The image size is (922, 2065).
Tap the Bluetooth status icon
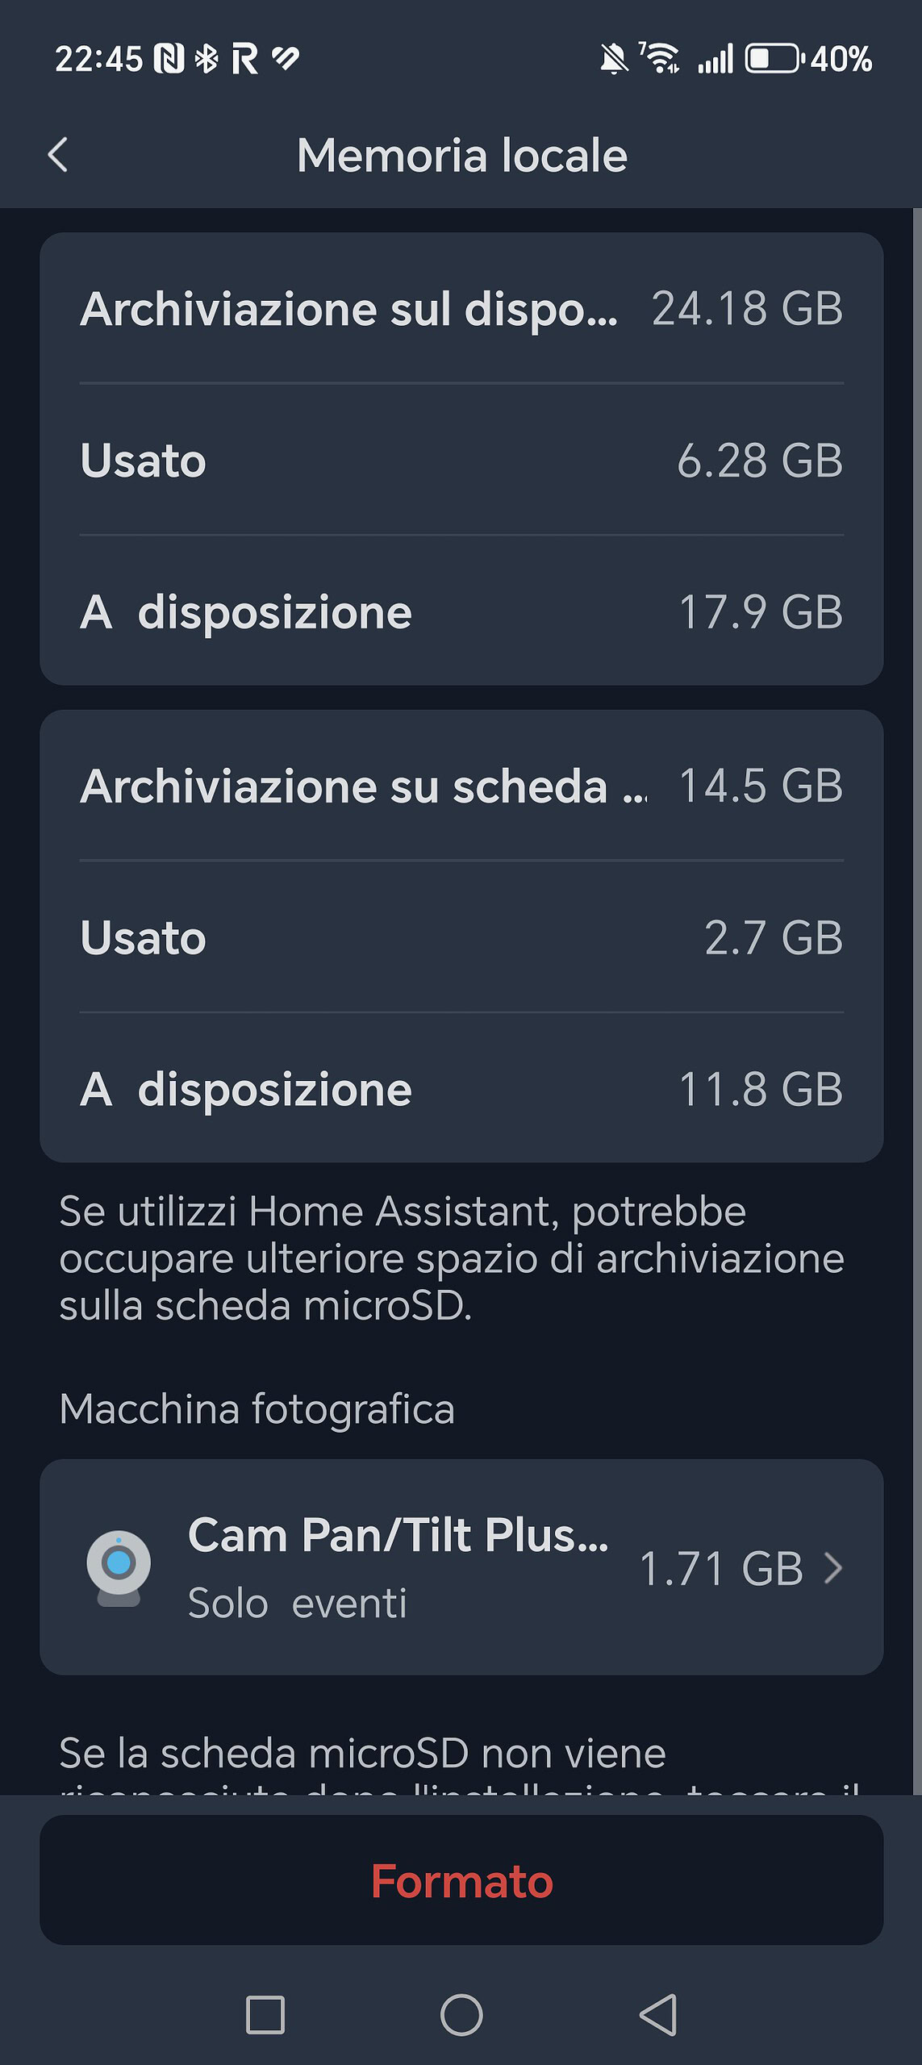207,59
